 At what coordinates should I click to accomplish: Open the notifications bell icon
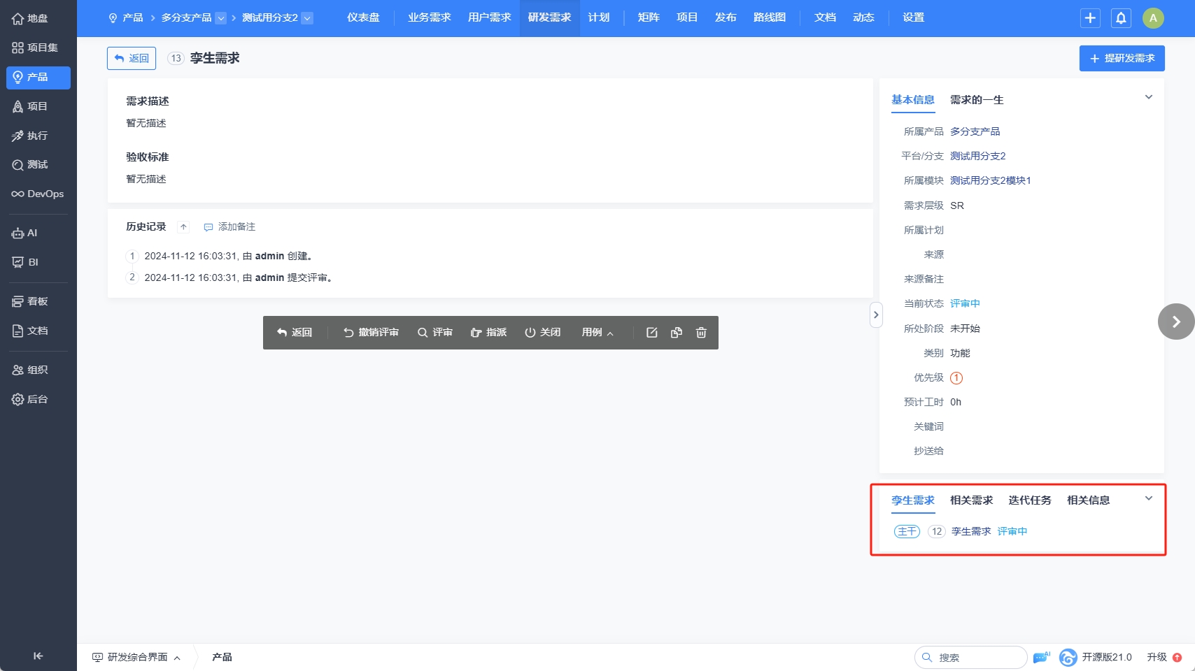pyautogui.click(x=1121, y=18)
